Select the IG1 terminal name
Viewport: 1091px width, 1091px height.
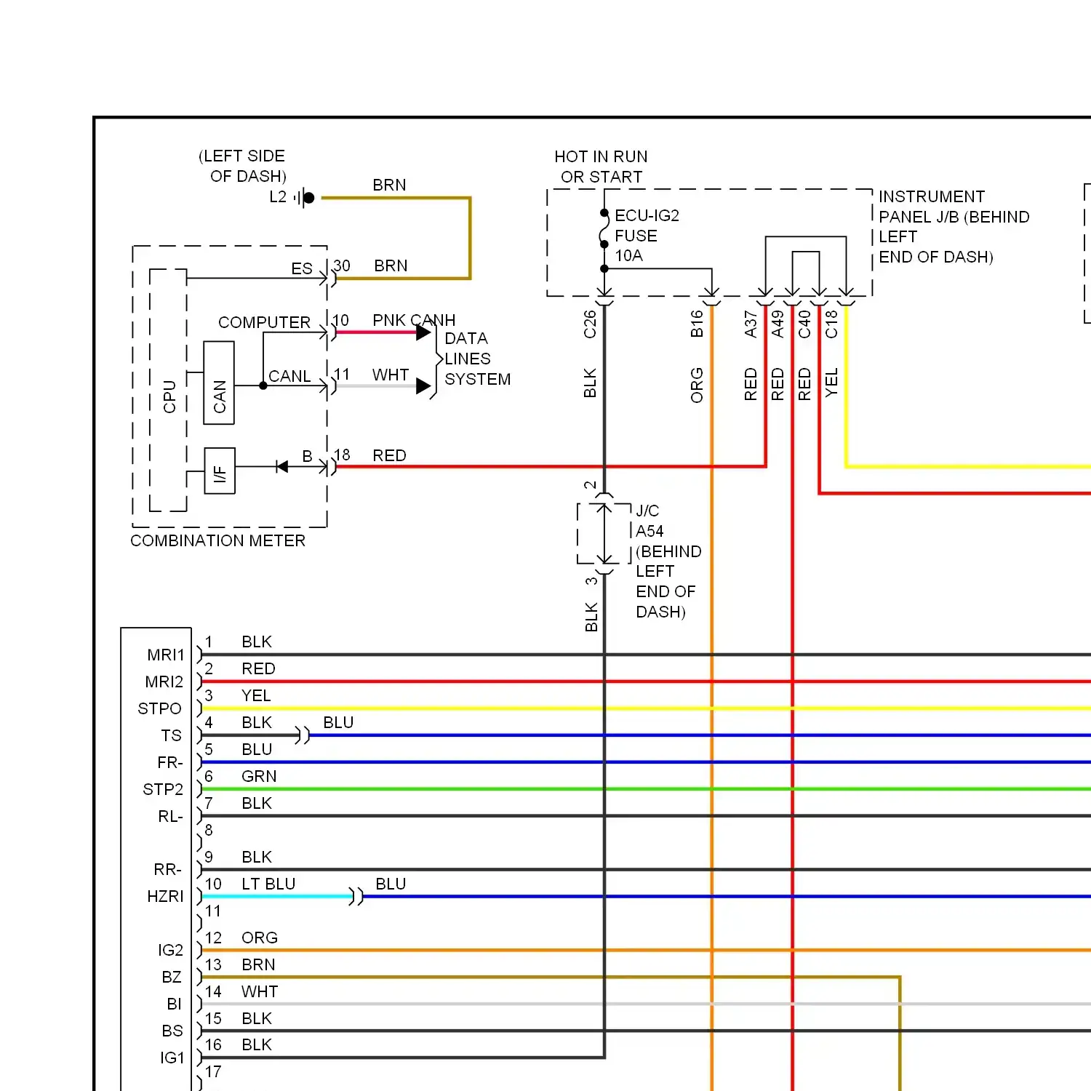[x=172, y=1058]
